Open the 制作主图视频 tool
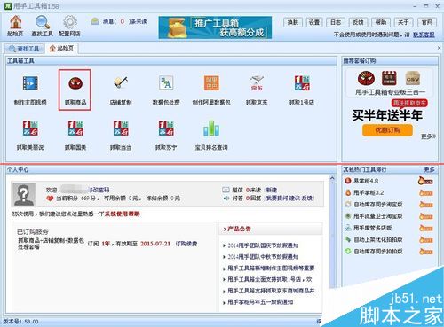Viewport: 444px width, 327px height. 30,90
